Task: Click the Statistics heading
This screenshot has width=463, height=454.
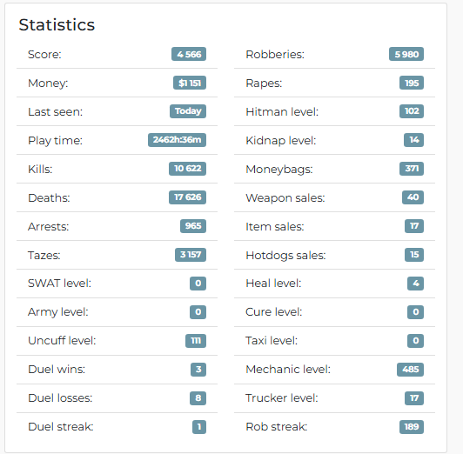Action: 57,24
